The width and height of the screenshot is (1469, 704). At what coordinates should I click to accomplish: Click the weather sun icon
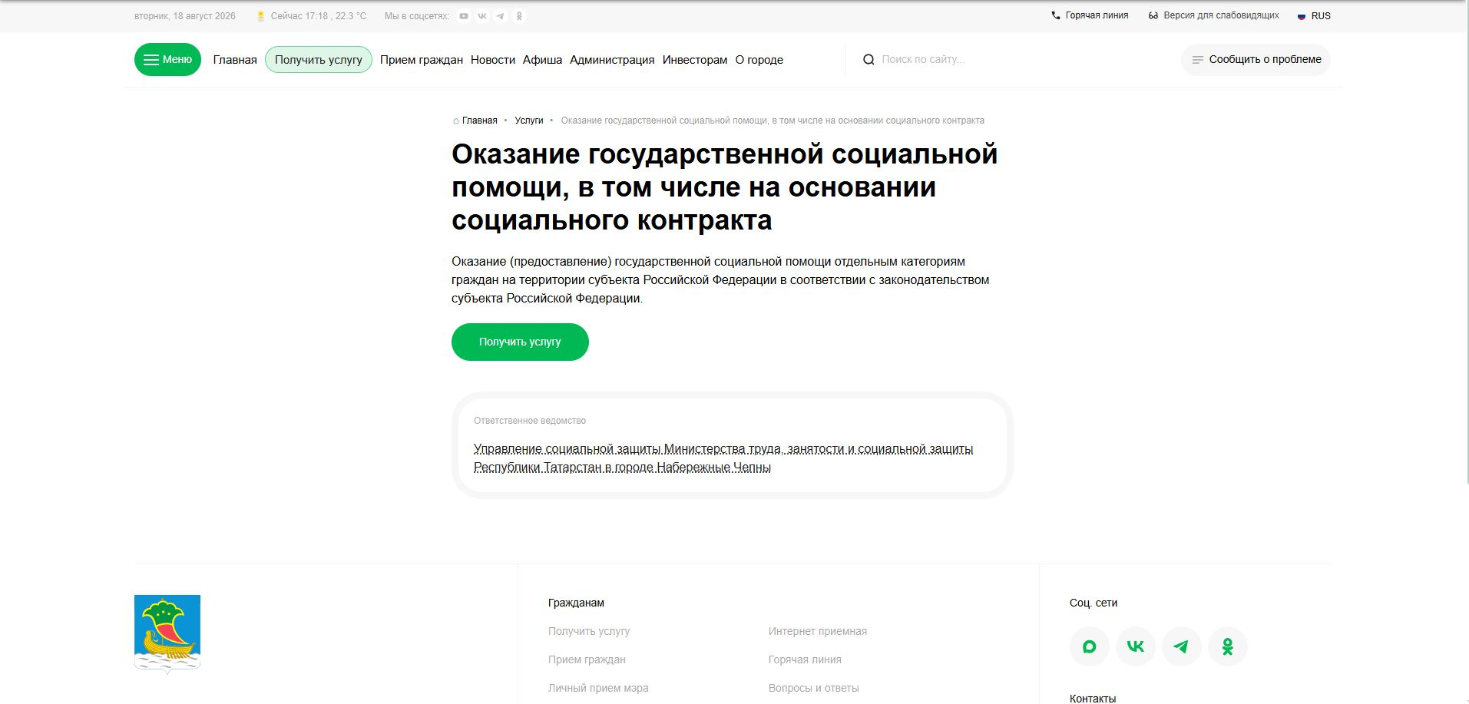click(x=261, y=16)
